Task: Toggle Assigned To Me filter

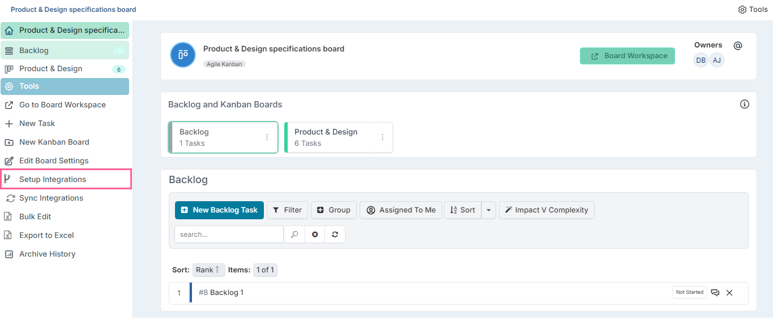Action: point(401,210)
